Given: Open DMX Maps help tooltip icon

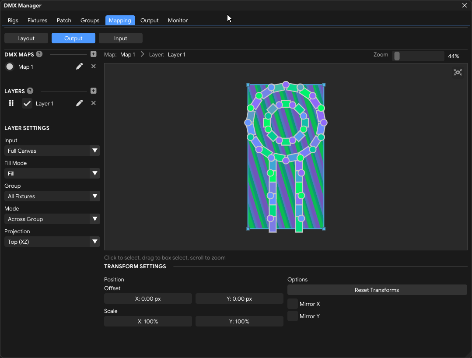Looking at the screenshot, I should 39,54.
